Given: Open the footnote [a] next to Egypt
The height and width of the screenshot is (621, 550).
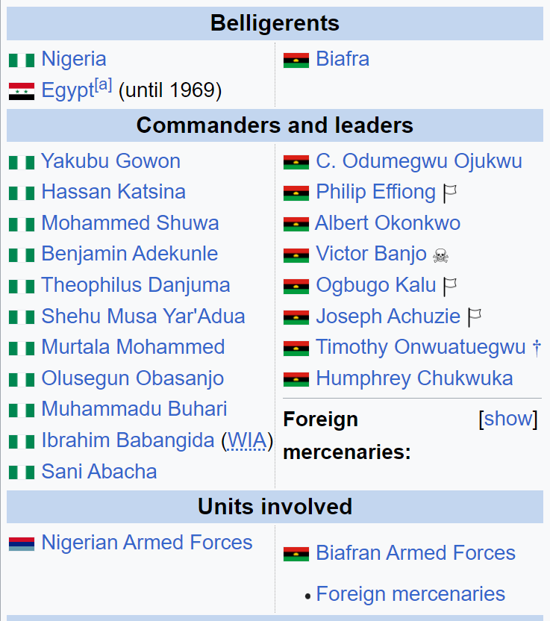Looking at the screenshot, I should pos(103,84).
